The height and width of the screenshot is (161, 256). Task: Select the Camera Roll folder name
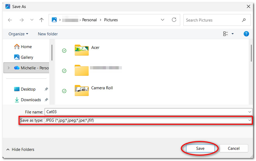[102, 88]
